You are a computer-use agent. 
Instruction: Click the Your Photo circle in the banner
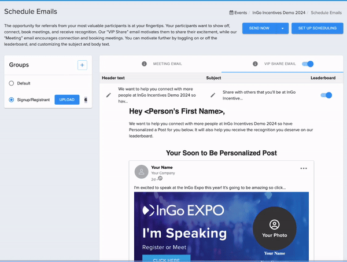[274, 228]
